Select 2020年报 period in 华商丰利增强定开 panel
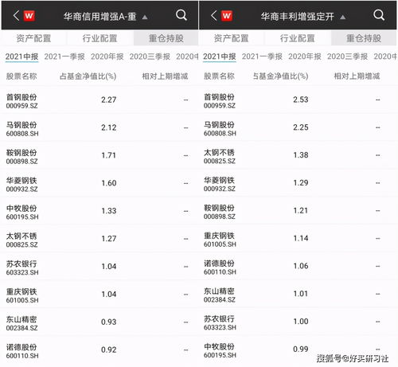398x367 pixels. (x=305, y=57)
